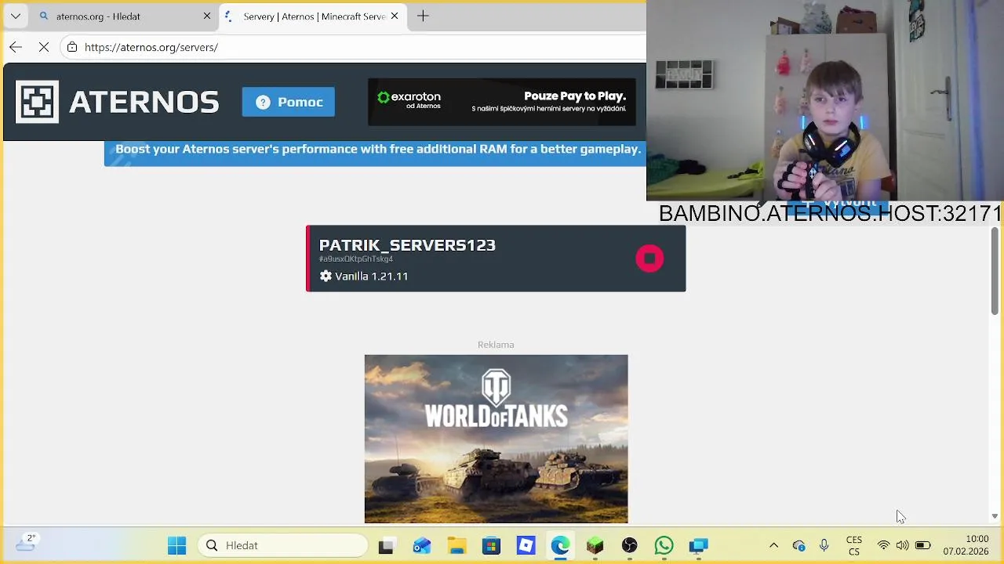Click the battery tray icon
Screen dimensions: 1004x564
coord(922,545)
